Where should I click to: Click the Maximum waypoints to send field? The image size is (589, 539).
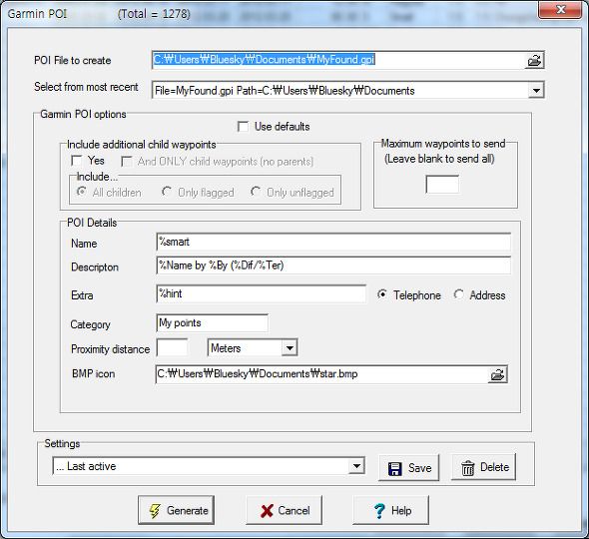pyautogui.click(x=442, y=185)
